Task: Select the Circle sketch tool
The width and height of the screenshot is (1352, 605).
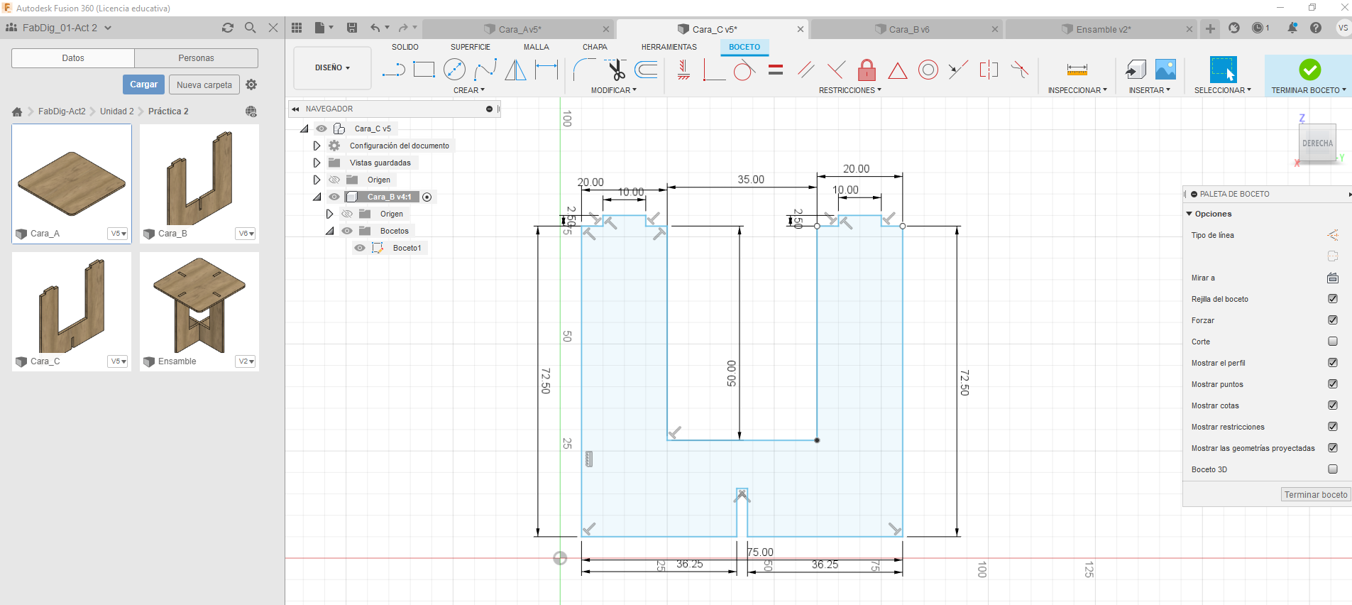Action: tap(454, 70)
